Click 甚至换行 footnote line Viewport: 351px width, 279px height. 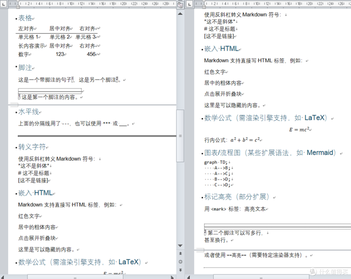click(216, 240)
